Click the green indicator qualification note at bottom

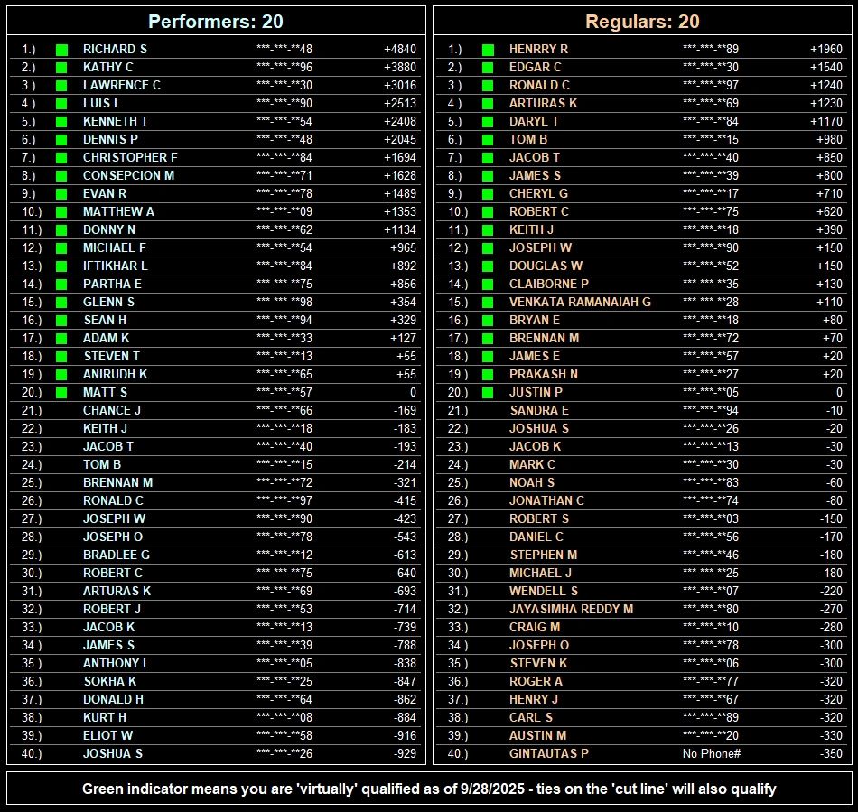(429, 789)
